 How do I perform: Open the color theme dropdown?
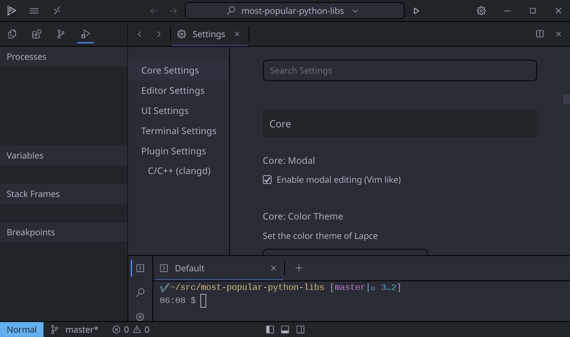pos(345,252)
